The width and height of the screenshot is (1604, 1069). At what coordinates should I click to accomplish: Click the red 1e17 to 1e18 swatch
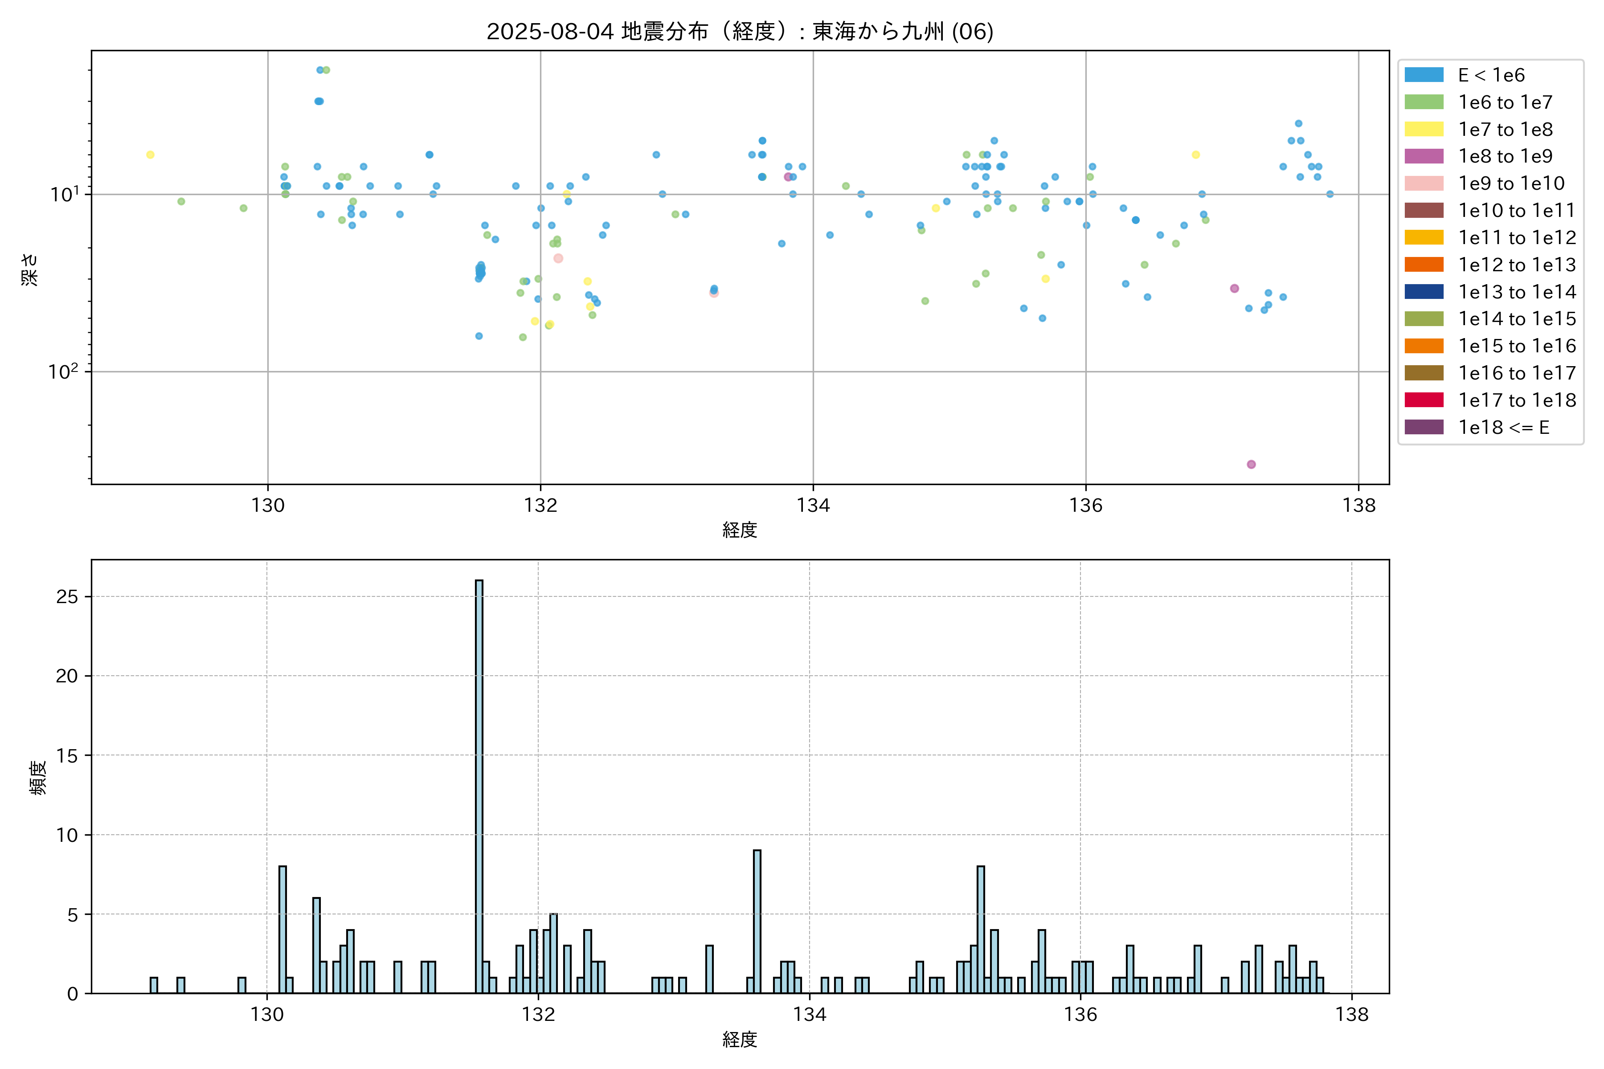click(1423, 400)
